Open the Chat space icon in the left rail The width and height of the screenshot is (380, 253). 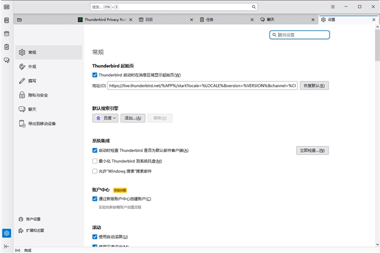(x=6, y=60)
